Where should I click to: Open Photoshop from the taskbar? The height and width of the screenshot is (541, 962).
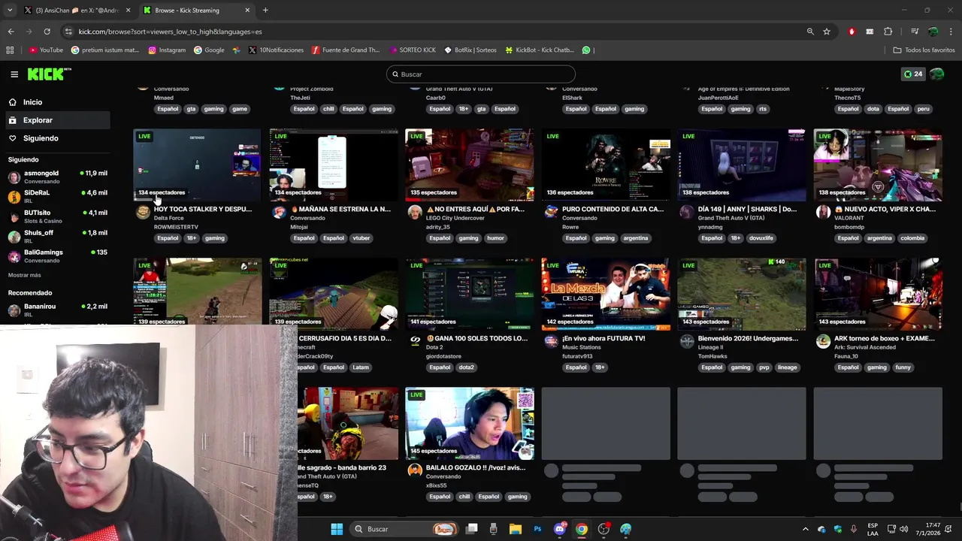point(537,529)
